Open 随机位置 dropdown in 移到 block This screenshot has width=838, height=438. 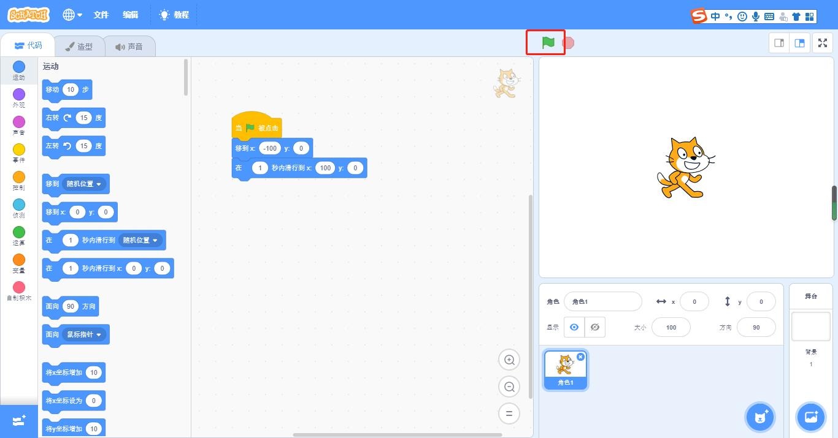click(x=85, y=184)
